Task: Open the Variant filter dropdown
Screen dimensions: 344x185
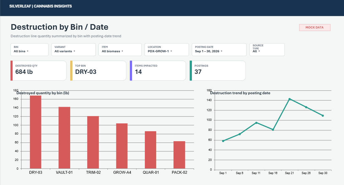Action: point(73,49)
